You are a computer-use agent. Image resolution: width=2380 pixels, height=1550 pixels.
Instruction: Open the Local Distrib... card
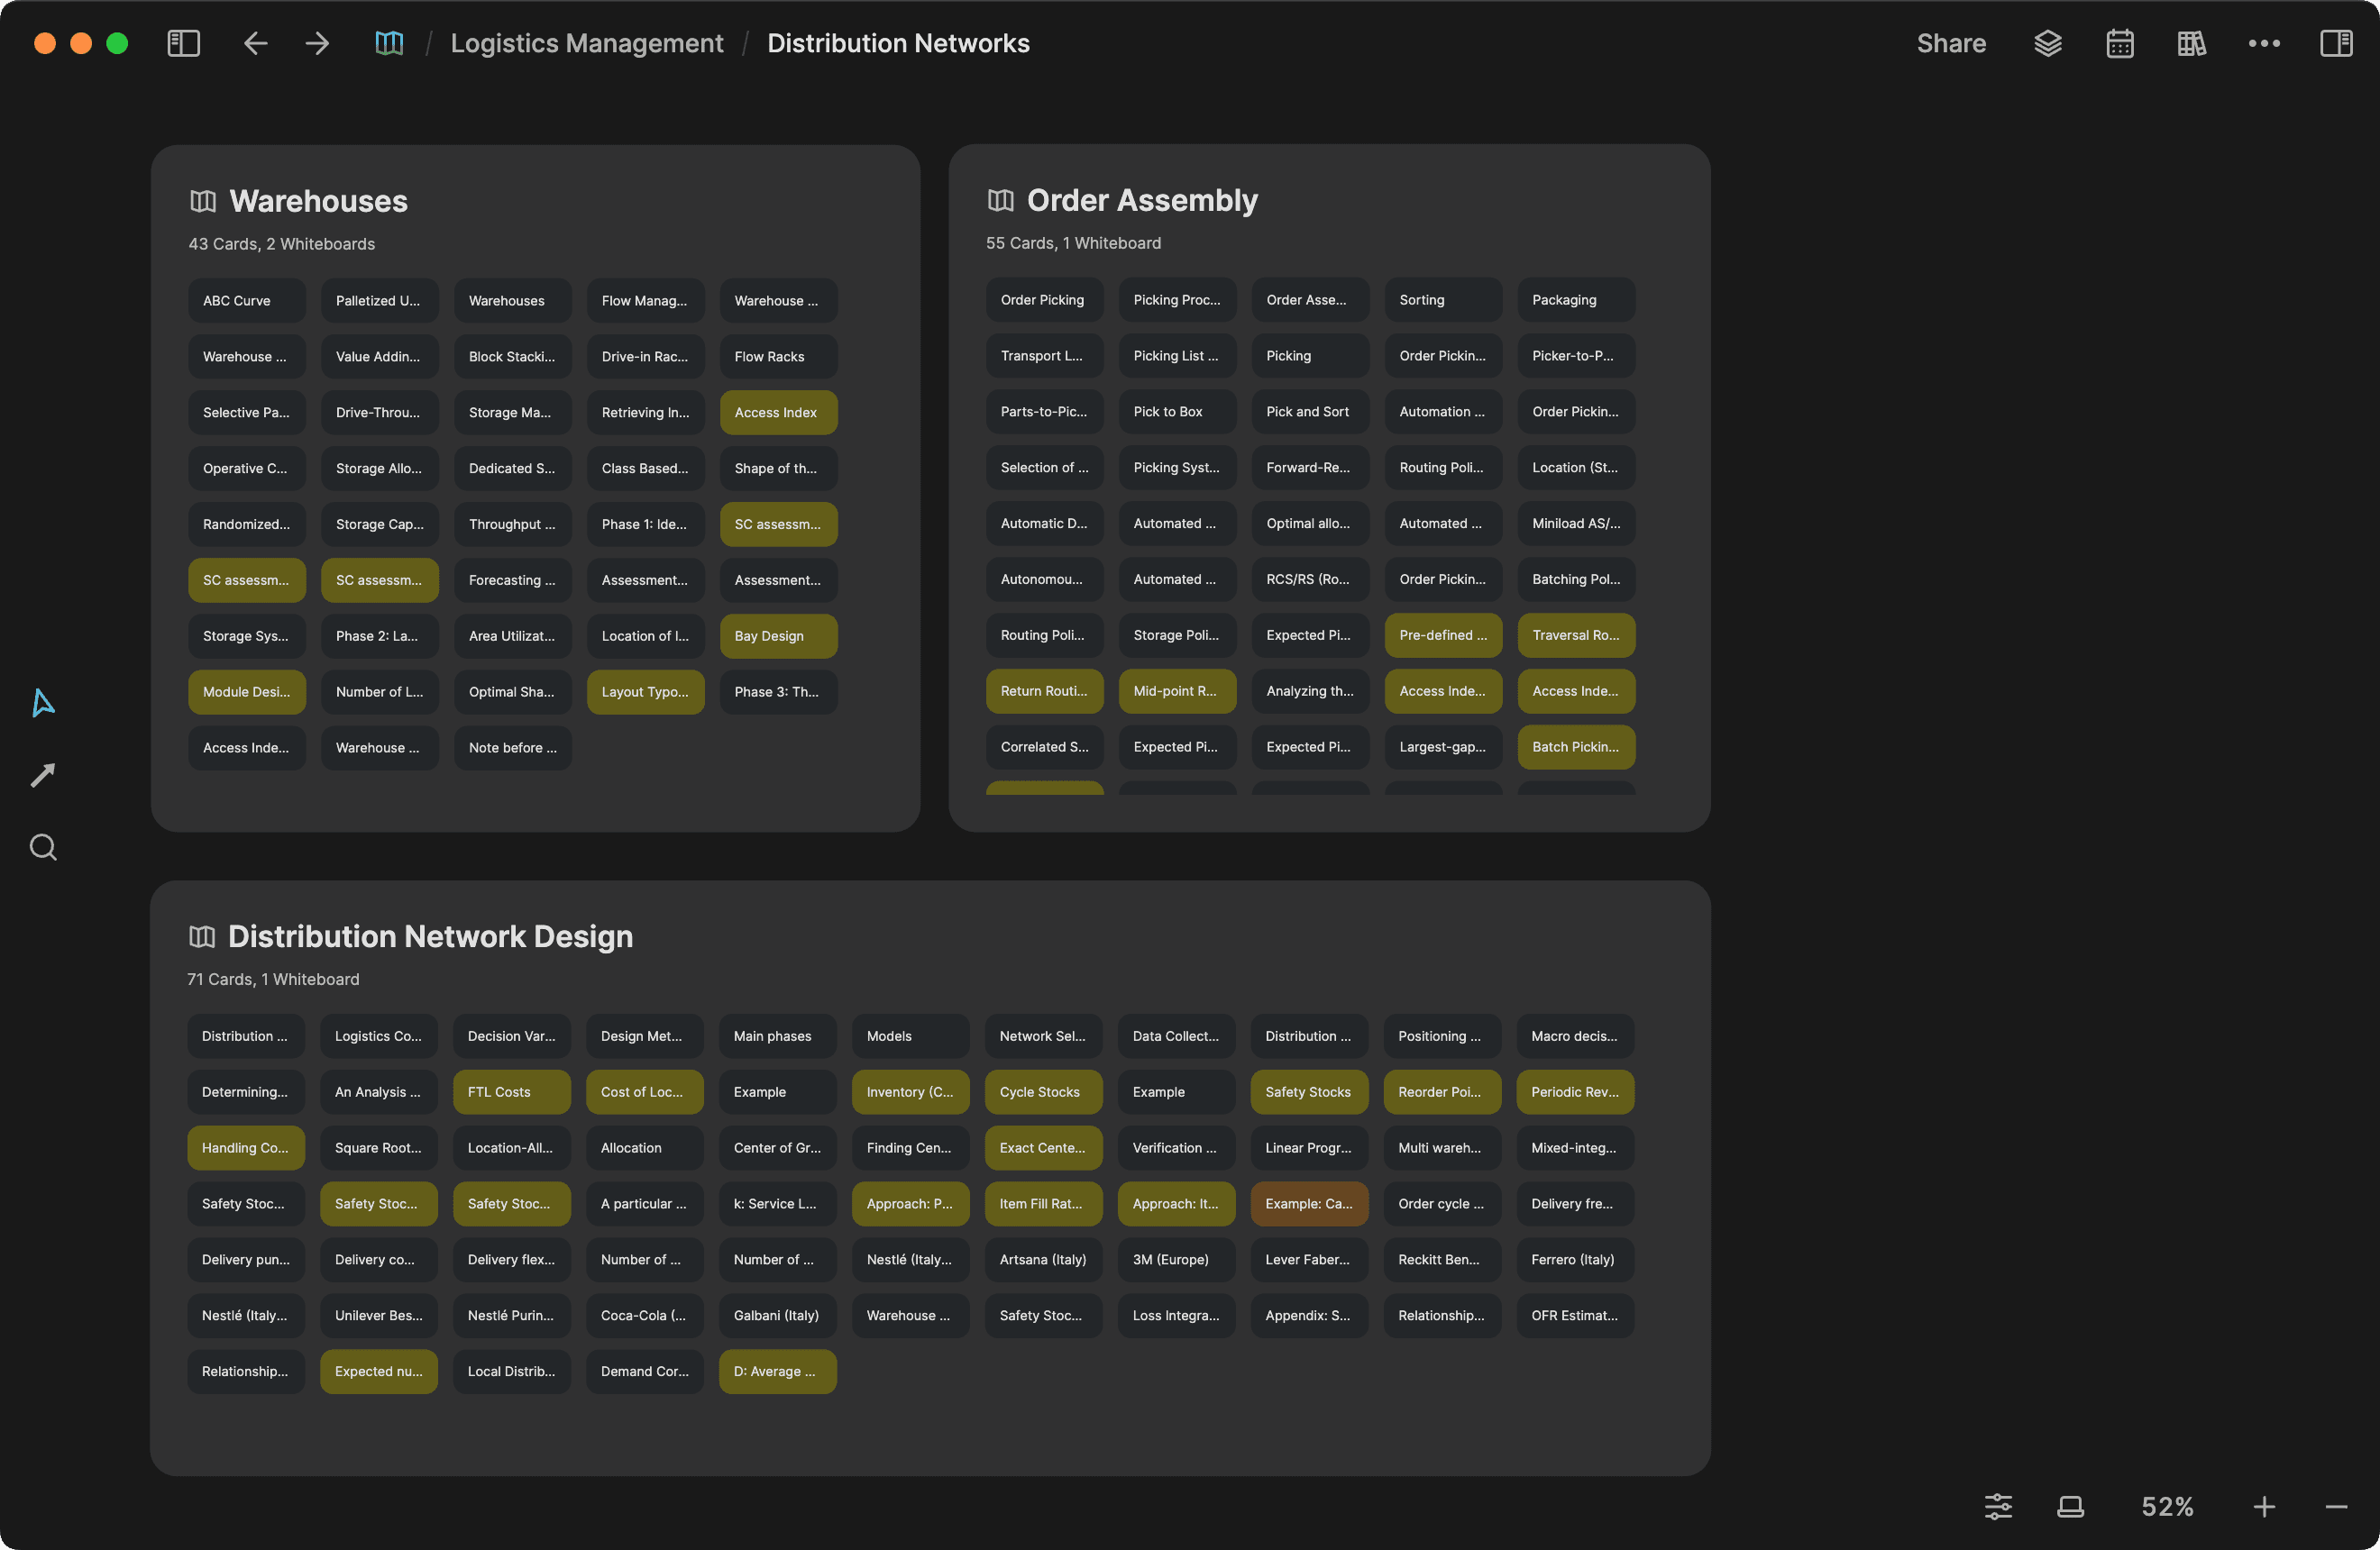[511, 1372]
